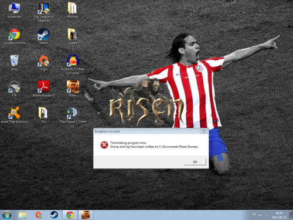Select the Steam desktop shortcut
The height and width of the screenshot is (220, 293).
pyautogui.click(x=43, y=36)
